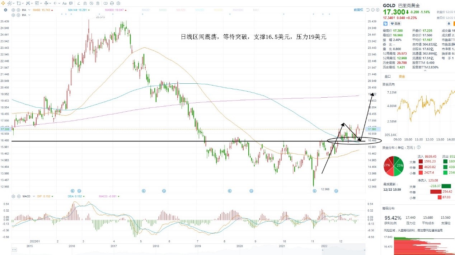Viewport: 455px width, 255px height.
Task: Remove MACD indicator with X icon
Action: (x=19, y=196)
